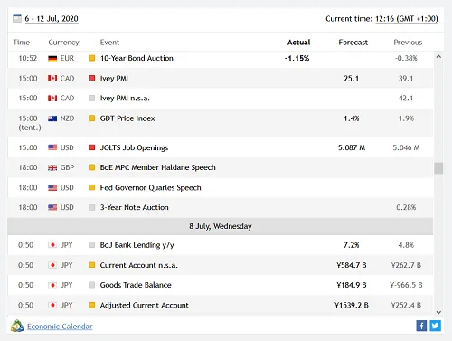The image size is (452, 341).
Task: Click the scrollbar down arrow
Action: pos(438,312)
